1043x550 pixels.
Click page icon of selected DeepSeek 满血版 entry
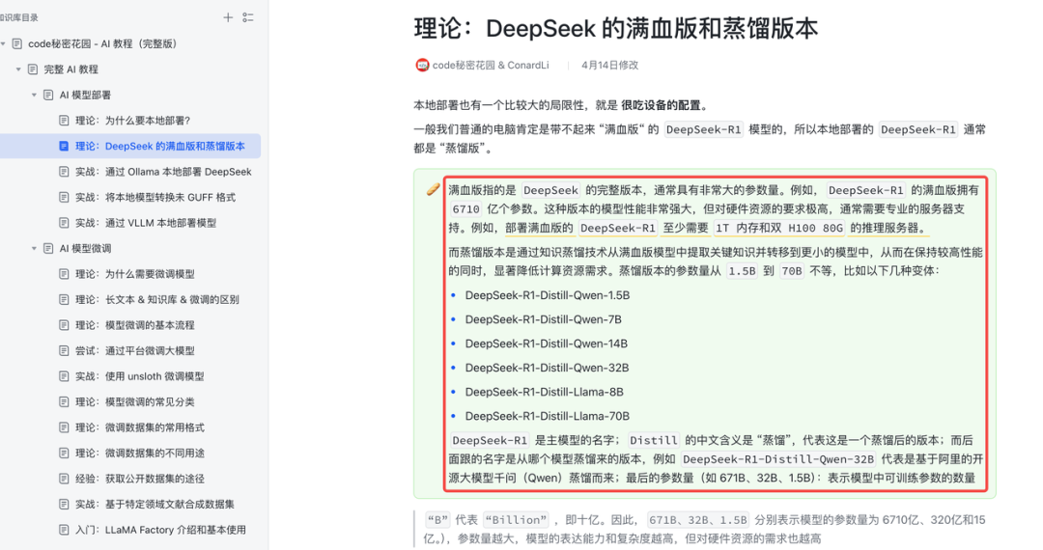pyautogui.click(x=64, y=146)
